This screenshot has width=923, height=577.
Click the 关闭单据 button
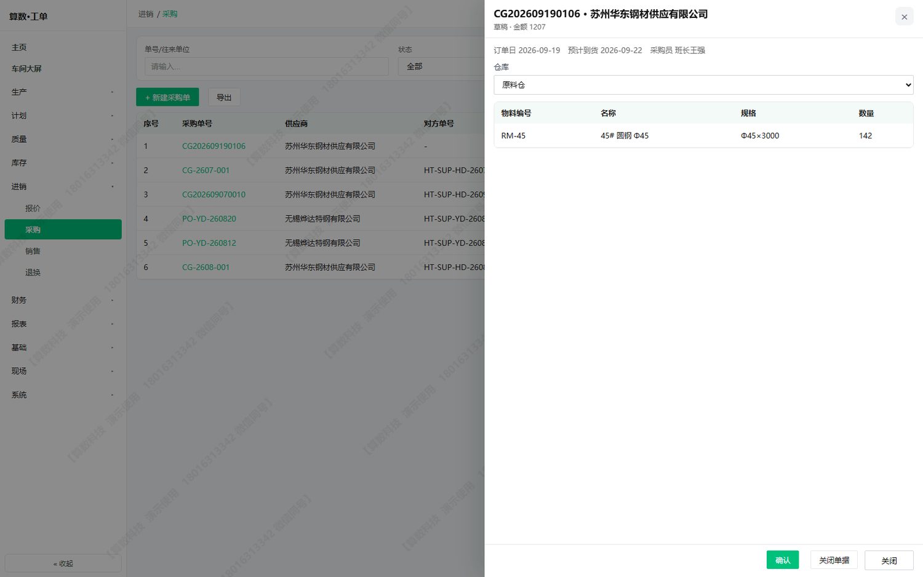click(x=834, y=560)
